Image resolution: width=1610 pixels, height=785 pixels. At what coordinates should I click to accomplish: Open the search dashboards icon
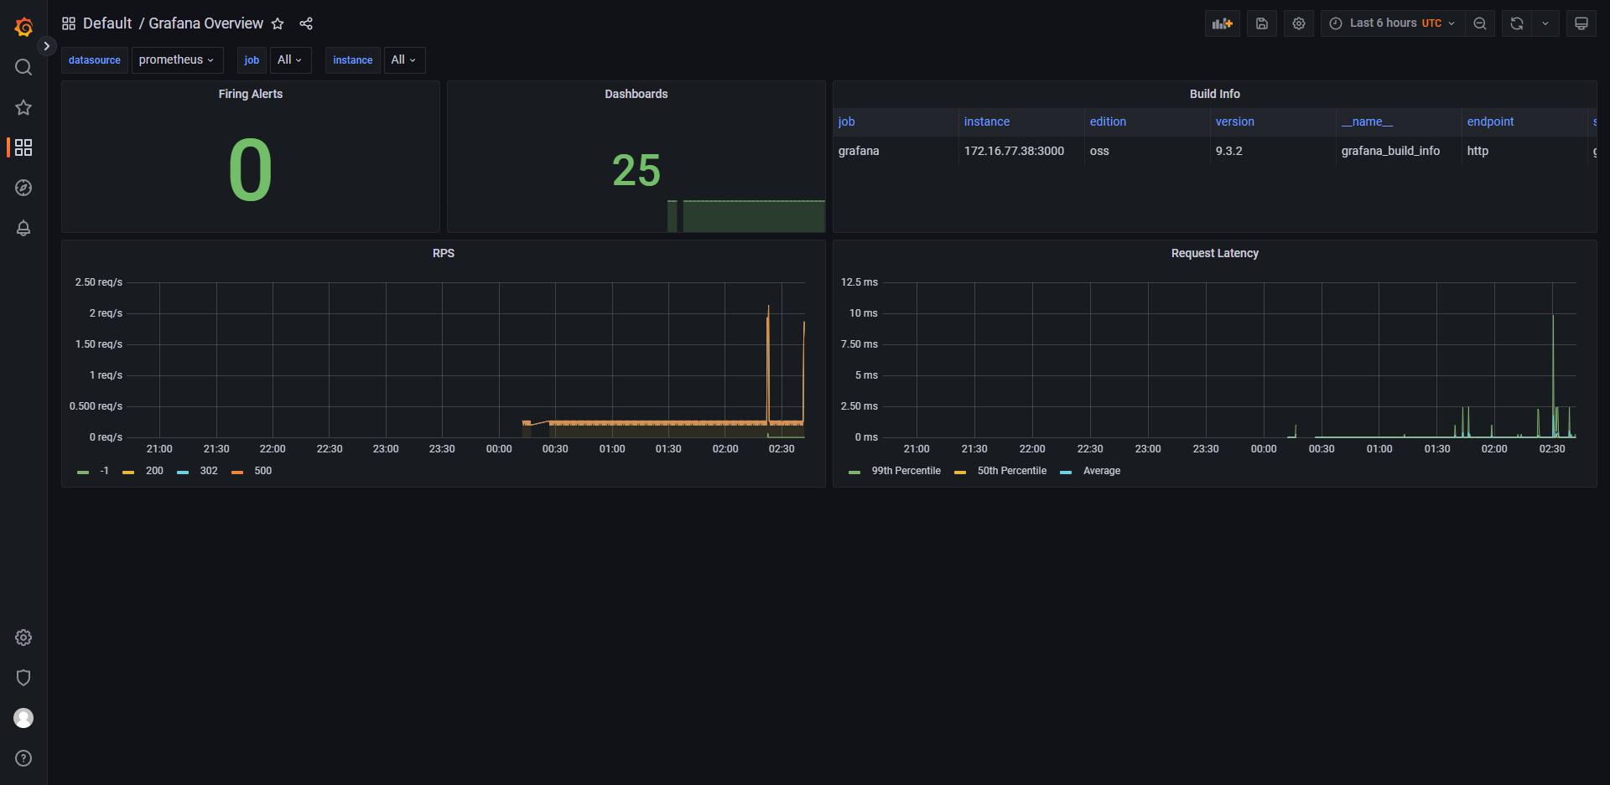[x=23, y=67]
